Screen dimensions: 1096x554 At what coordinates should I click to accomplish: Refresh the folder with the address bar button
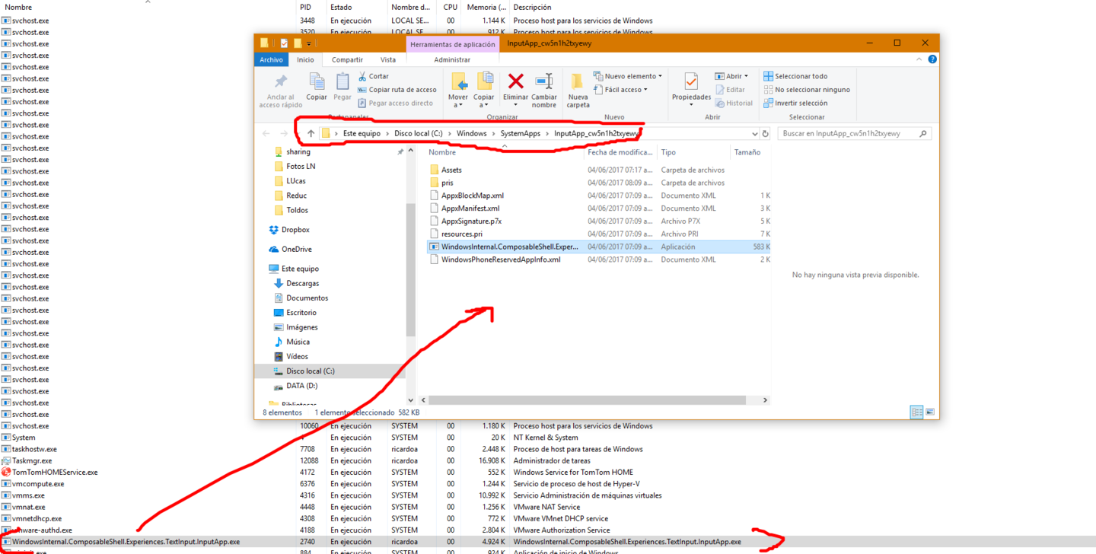click(765, 133)
